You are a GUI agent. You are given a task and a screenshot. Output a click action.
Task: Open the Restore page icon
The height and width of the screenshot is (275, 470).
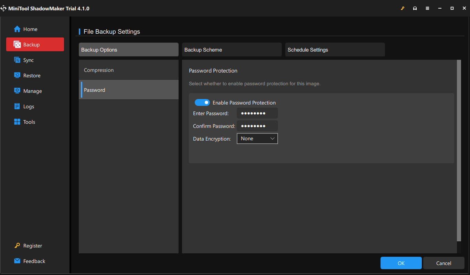click(17, 76)
